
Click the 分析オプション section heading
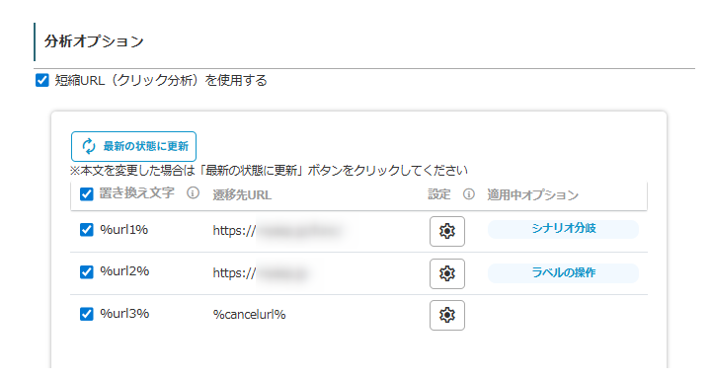(x=94, y=41)
